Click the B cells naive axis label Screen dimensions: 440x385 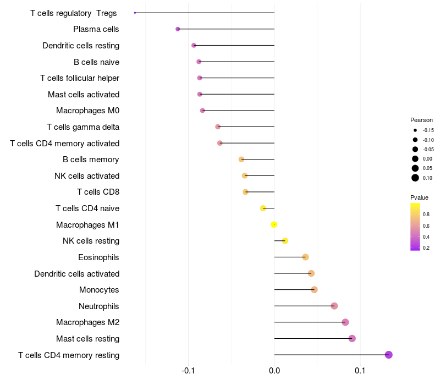[97, 62]
